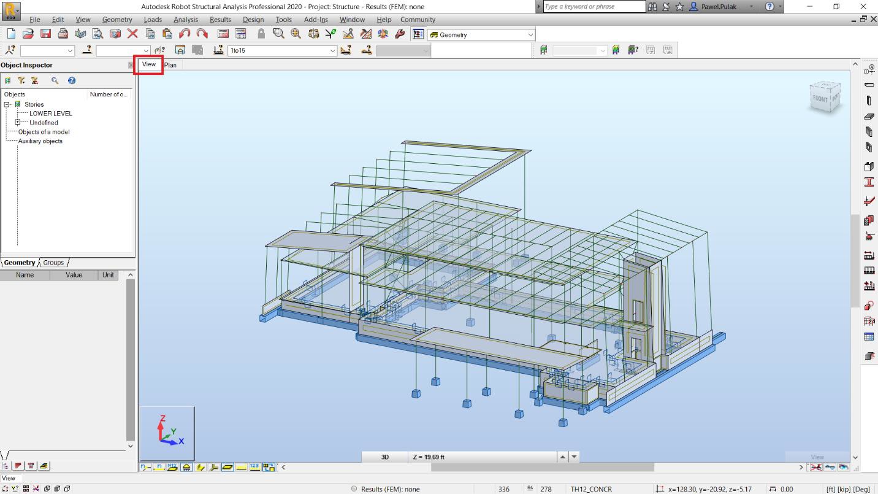Viewport: 878px width, 494px height.
Task: Select Auxiliary objects item
Action: pyautogui.click(x=40, y=141)
